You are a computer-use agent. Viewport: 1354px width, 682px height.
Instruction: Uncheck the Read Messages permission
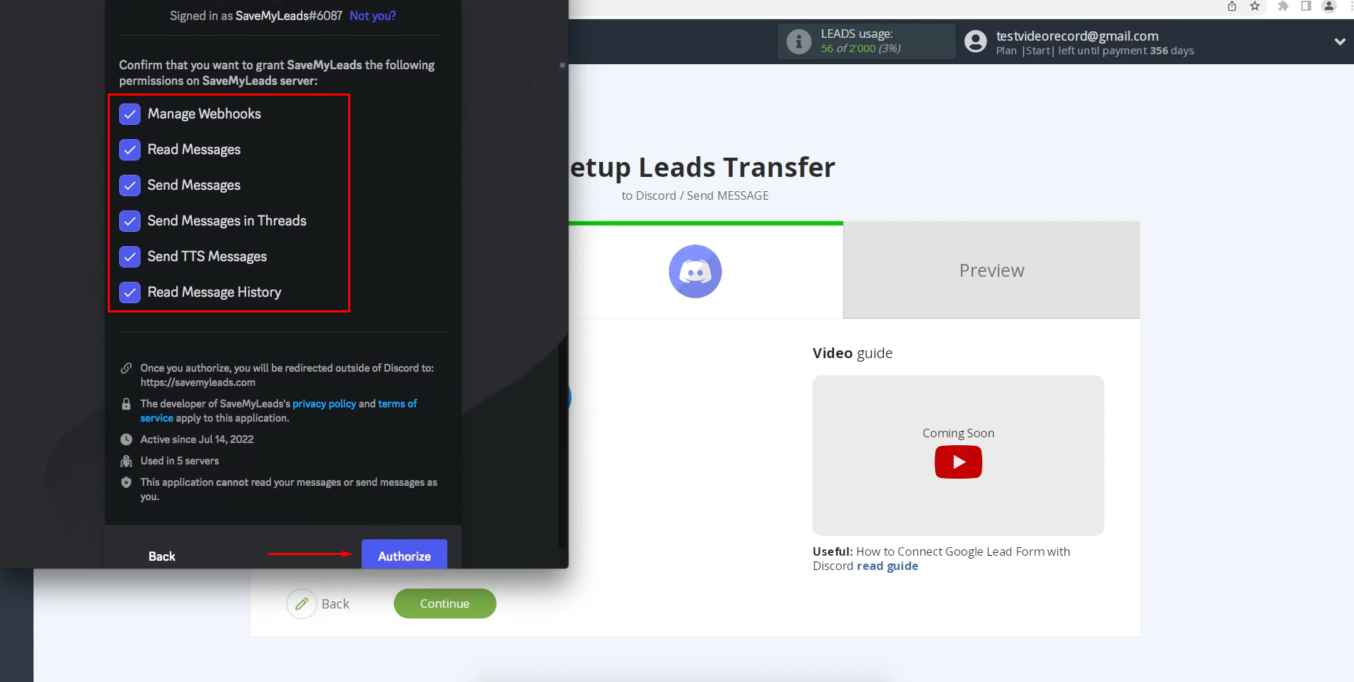(x=130, y=150)
